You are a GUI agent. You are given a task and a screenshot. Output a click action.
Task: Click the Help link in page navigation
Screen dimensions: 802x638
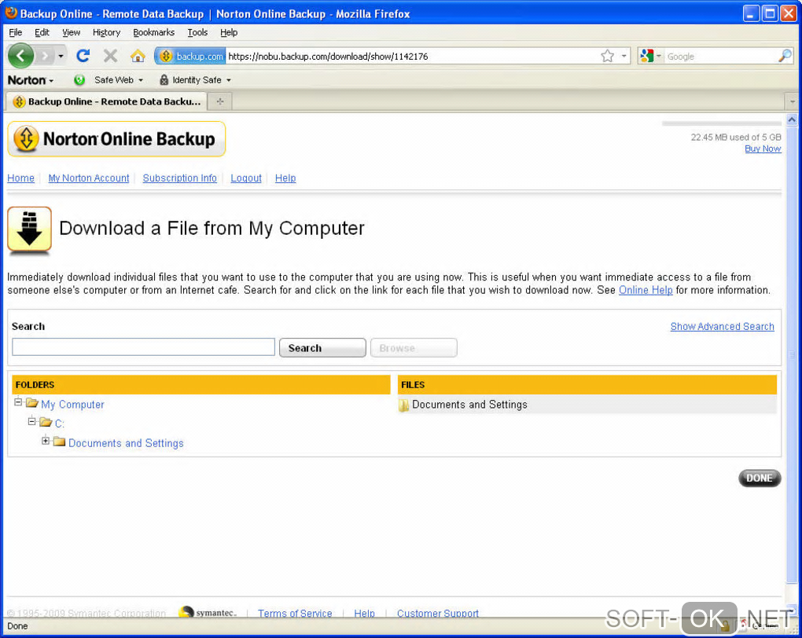click(x=285, y=178)
